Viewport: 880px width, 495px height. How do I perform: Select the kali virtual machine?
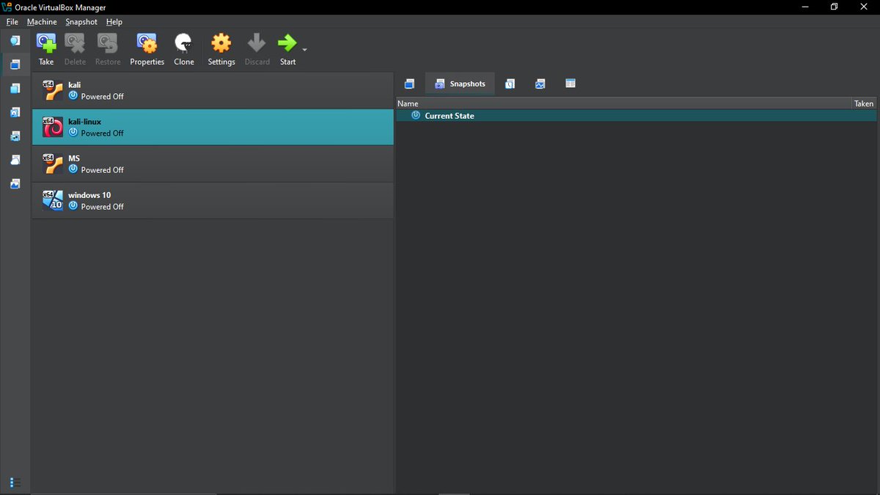213,90
